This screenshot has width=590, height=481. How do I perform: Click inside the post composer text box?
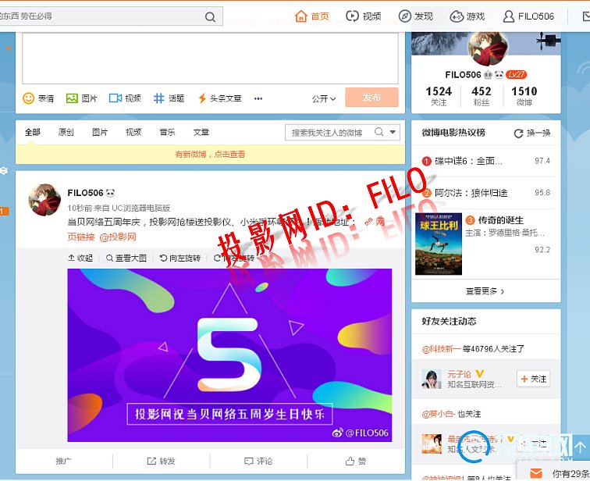point(210,59)
